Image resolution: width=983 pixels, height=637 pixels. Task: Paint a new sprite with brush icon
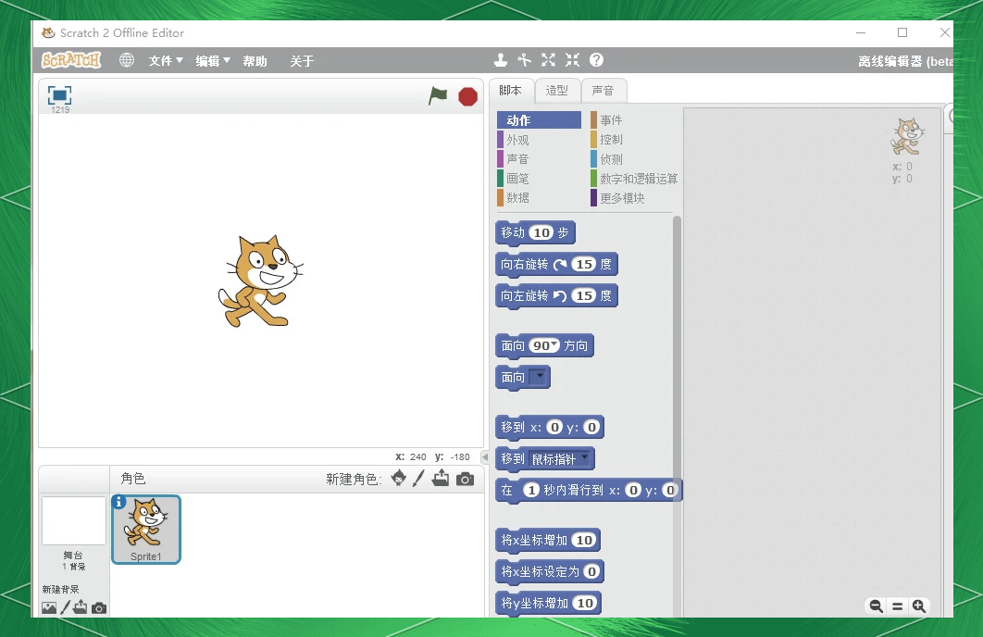tap(418, 479)
